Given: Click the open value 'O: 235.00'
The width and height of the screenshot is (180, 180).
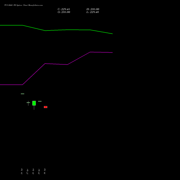Looking at the screenshot, I should coord(64,12).
